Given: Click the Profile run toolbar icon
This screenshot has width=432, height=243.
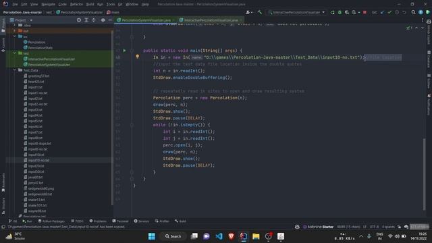Looking at the screenshot, I should pyautogui.click(x=354, y=12).
